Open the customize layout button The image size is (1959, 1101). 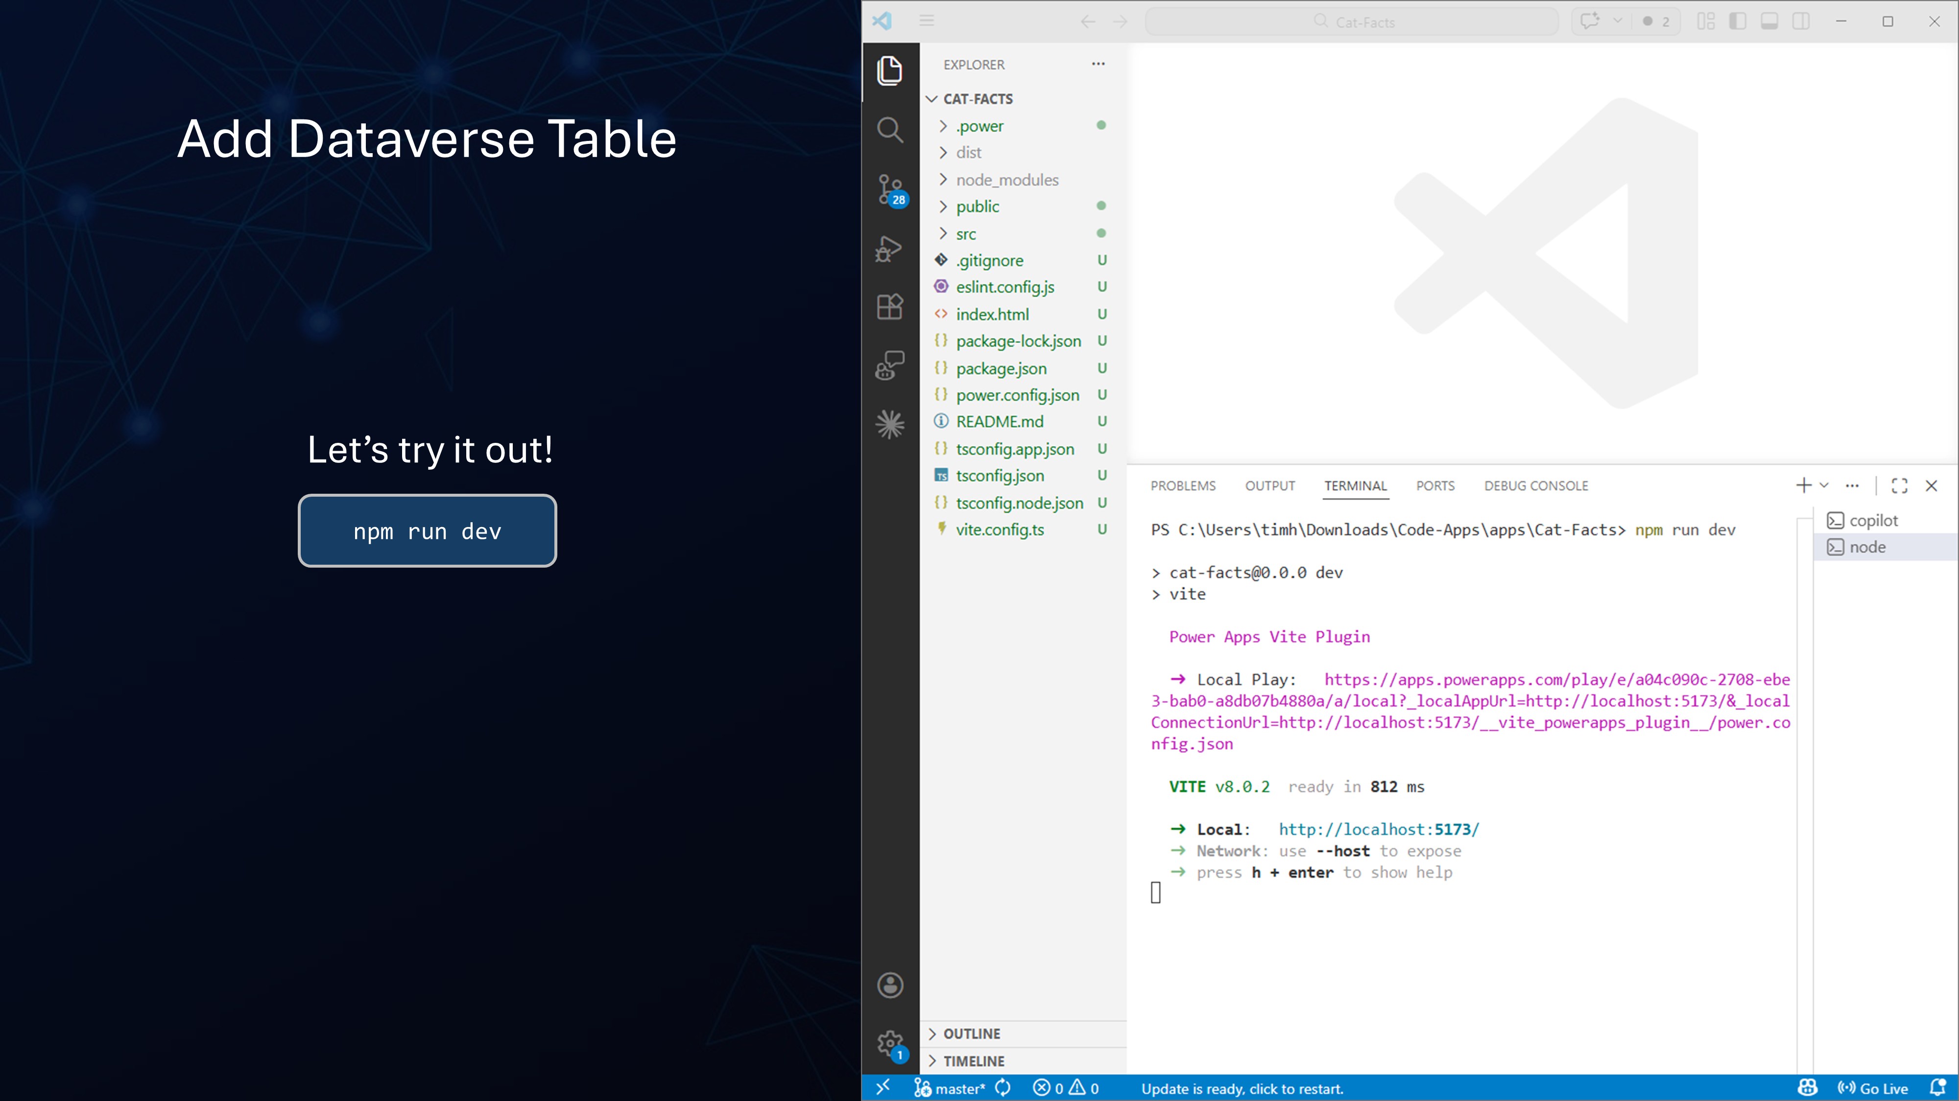[1706, 21]
